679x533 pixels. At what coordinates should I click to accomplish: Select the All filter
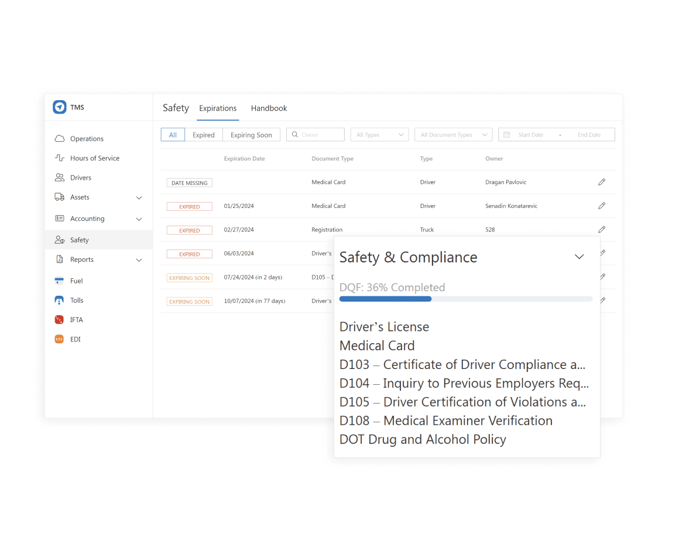pyautogui.click(x=173, y=135)
